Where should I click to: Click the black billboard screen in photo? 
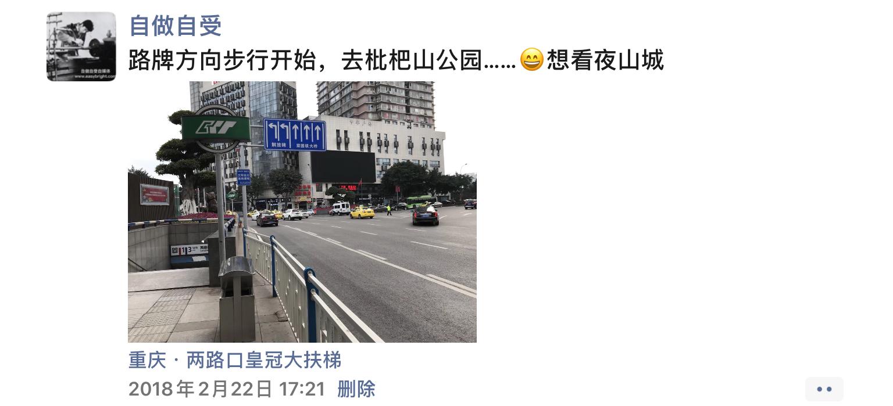click(x=343, y=167)
